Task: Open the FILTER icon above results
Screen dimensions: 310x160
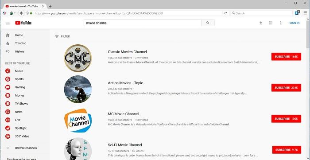Action: [x=57, y=36]
